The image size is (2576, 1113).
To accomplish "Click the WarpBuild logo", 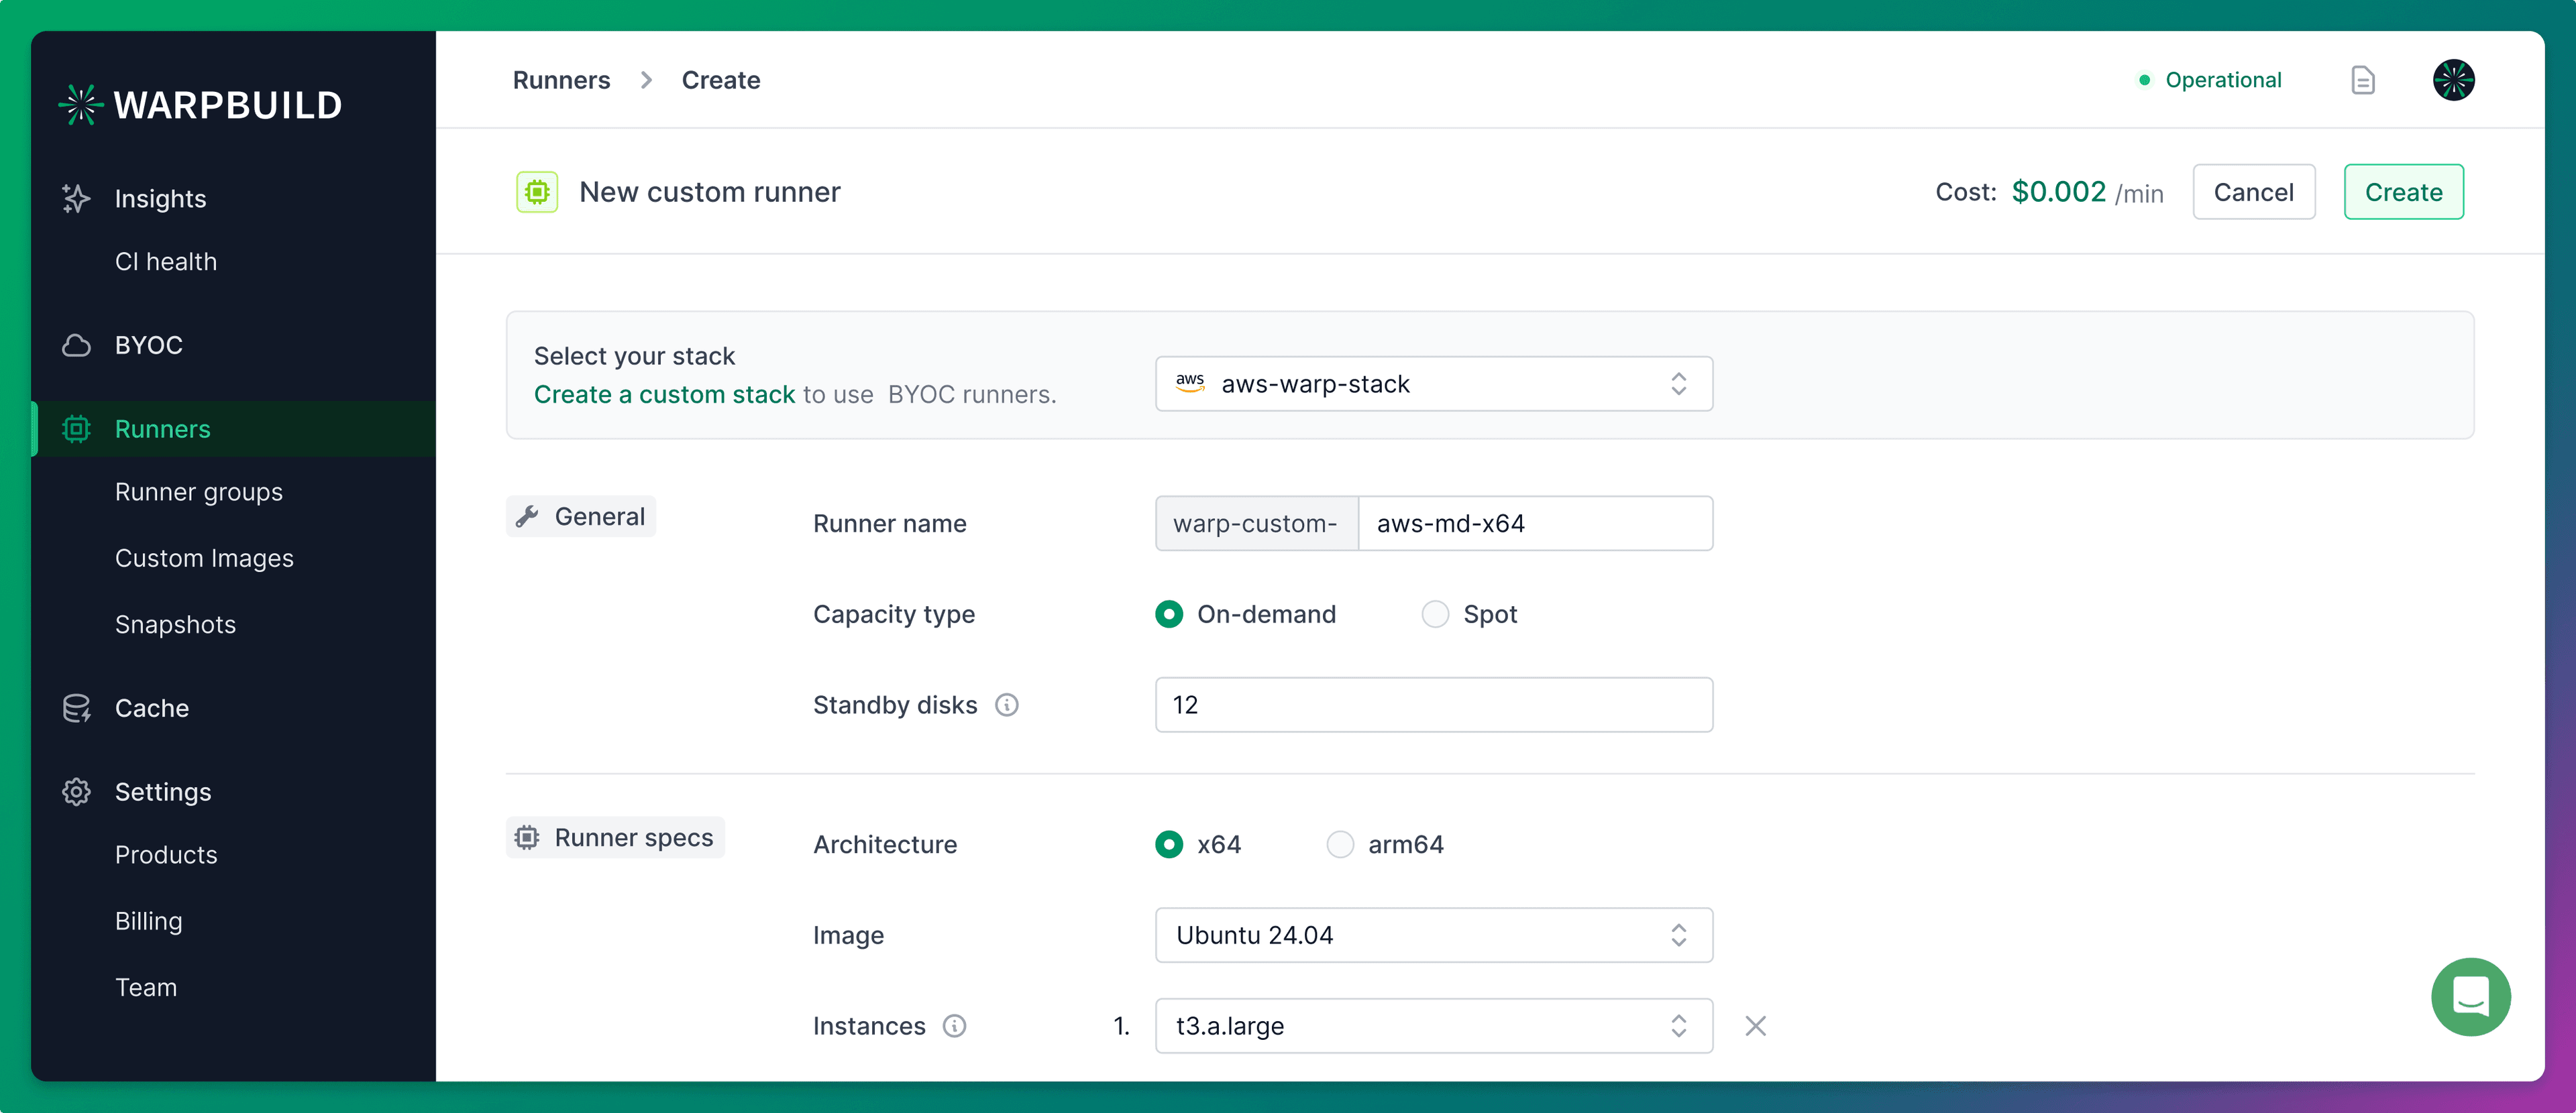I will pos(200,105).
